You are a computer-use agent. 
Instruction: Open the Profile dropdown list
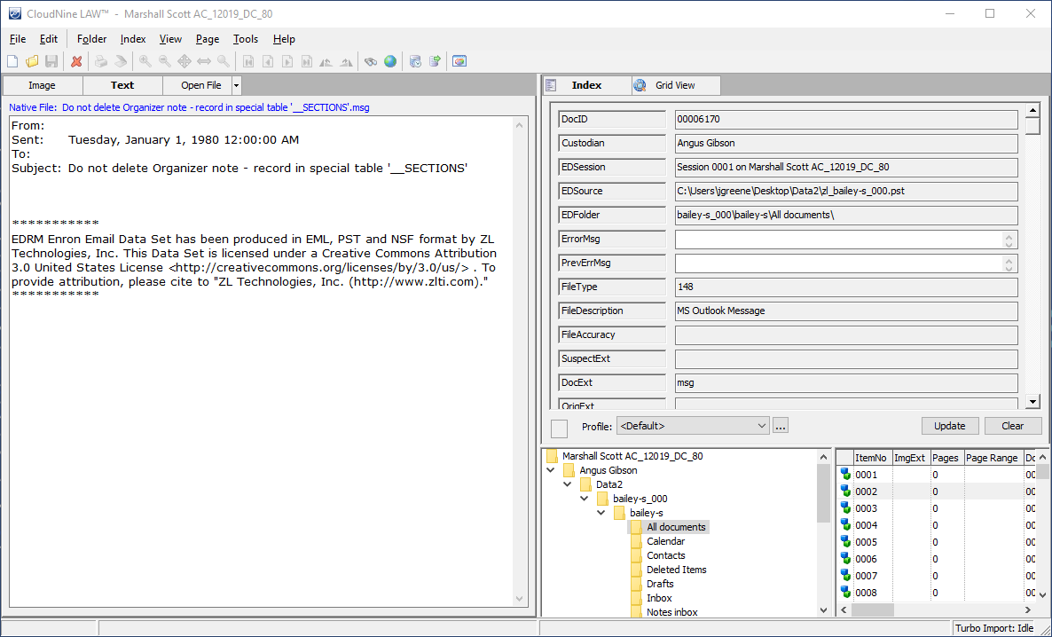(x=762, y=426)
